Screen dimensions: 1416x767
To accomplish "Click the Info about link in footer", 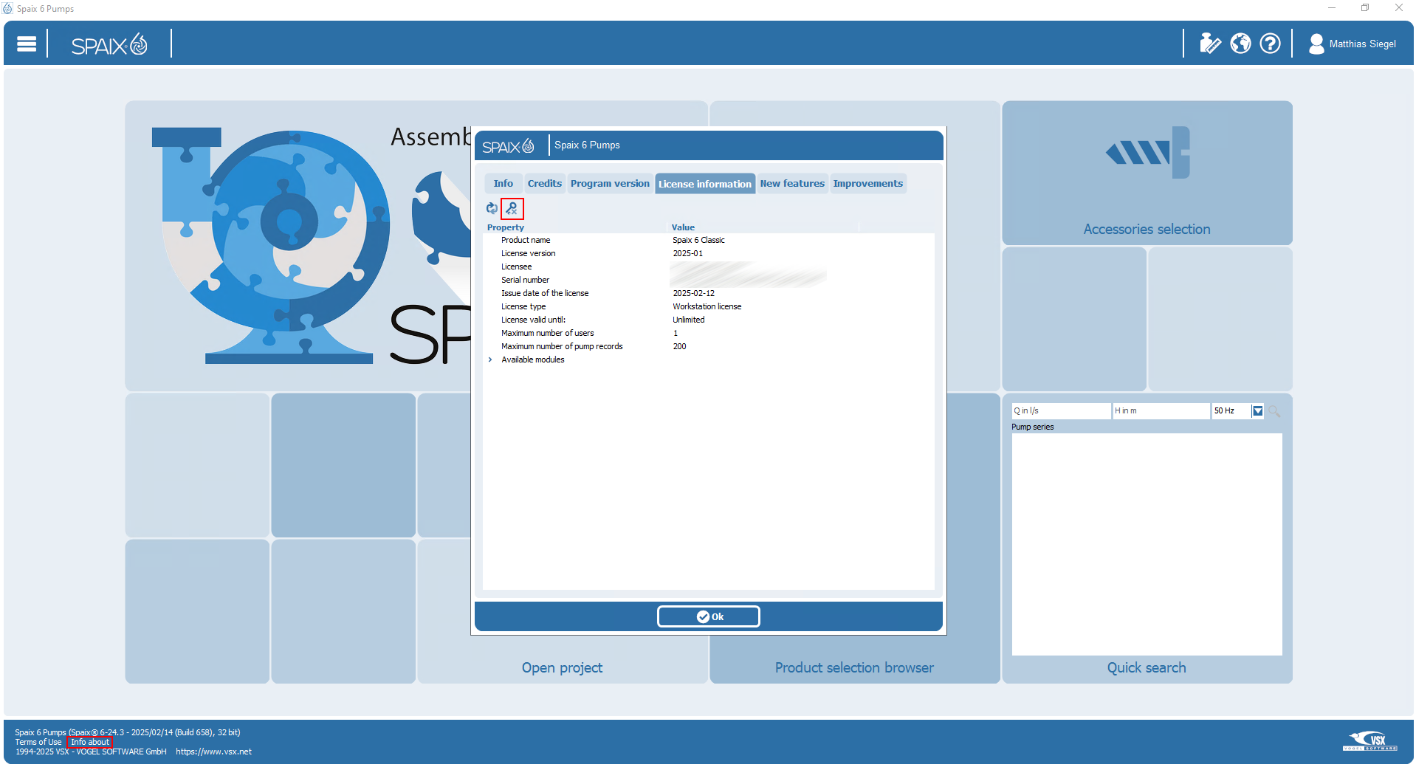I will click(x=90, y=743).
